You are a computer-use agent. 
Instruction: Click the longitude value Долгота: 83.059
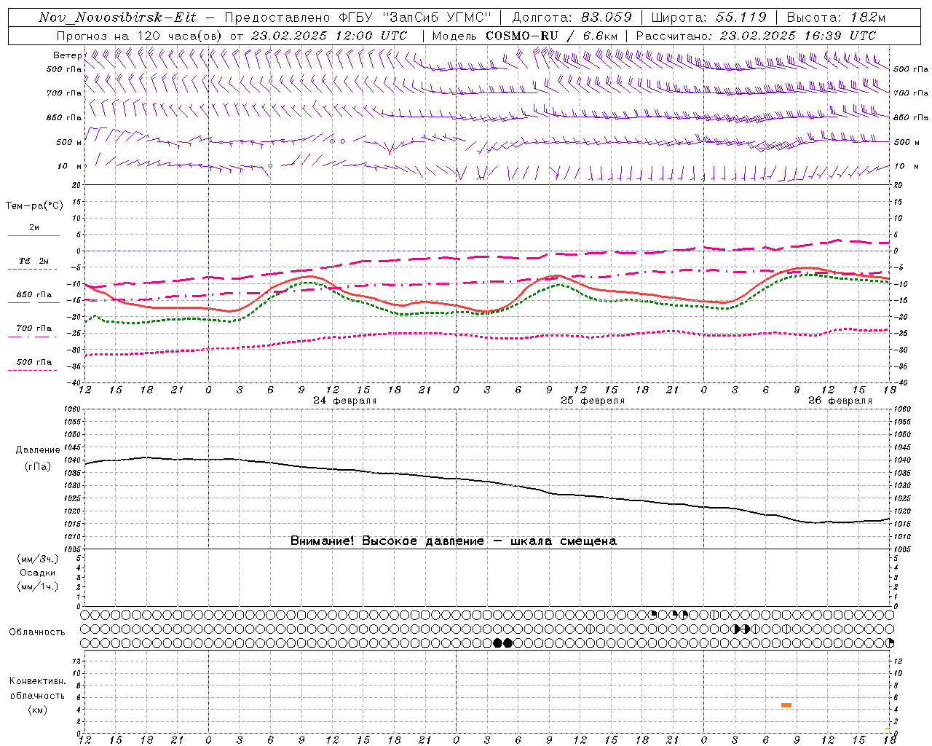572,17
